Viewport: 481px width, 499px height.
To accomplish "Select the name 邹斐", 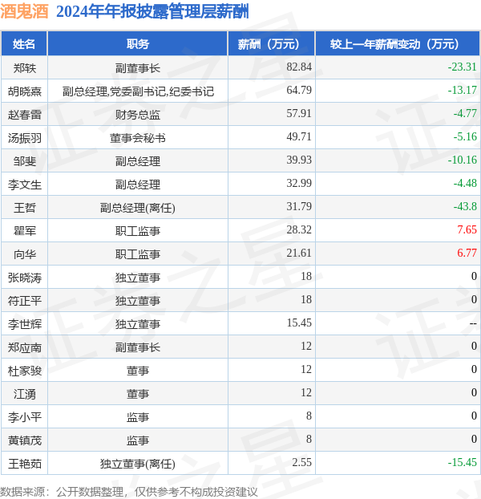I will pos(25,161).
